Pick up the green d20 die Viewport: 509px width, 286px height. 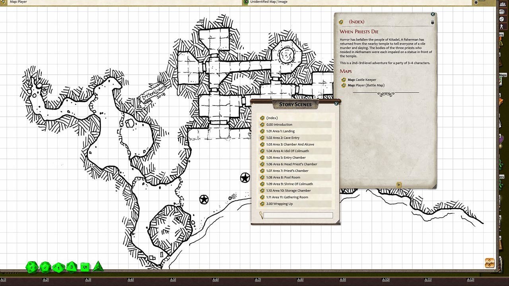tap(32, 267)
